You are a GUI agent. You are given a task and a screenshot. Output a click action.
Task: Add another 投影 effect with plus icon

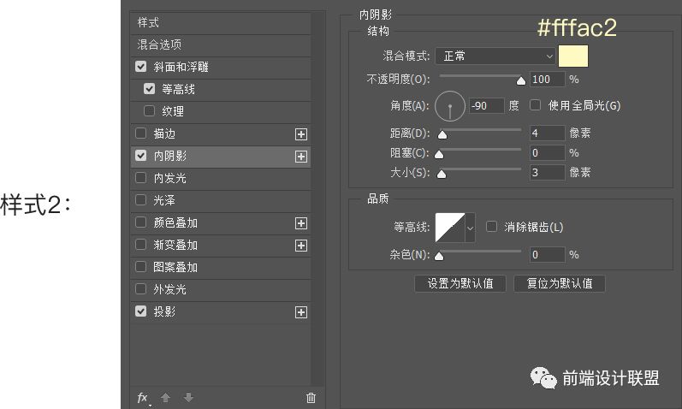[301, 312]
